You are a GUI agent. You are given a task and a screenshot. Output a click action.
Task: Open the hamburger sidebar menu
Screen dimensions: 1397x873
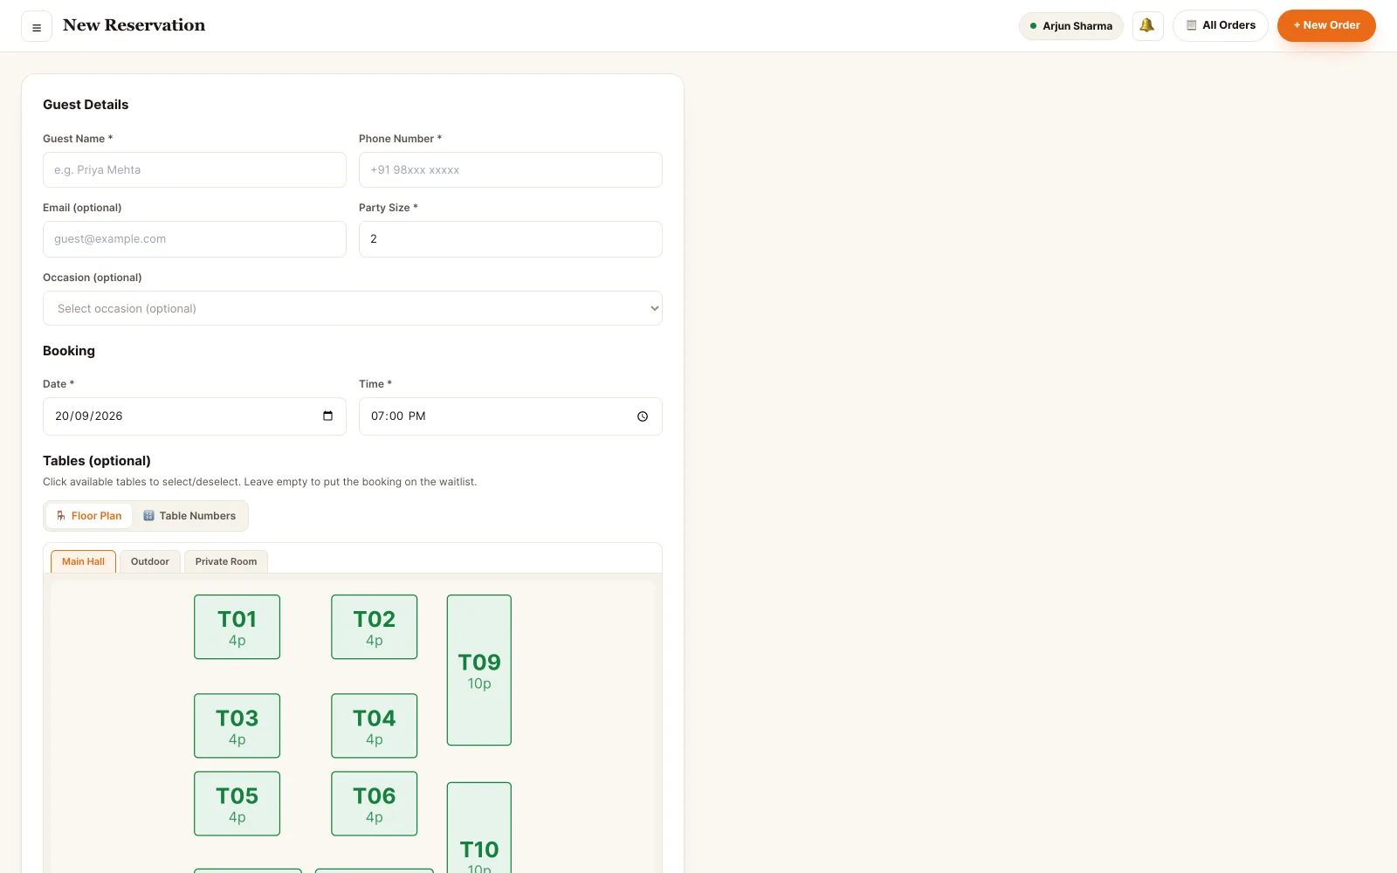37,27
